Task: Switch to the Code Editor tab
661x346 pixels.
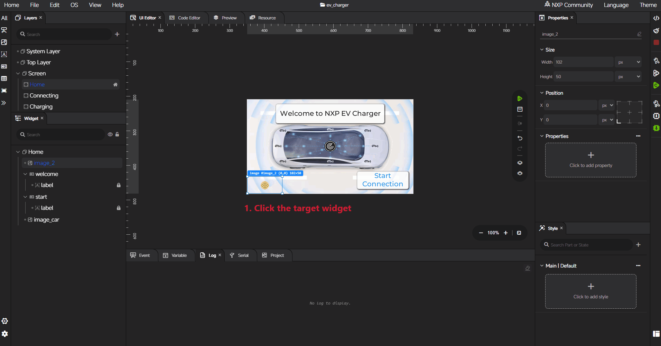Action: click(x=185, y=18)
